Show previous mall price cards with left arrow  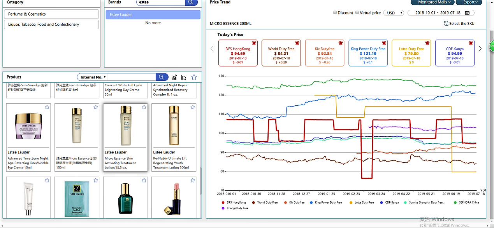[212, 49]
